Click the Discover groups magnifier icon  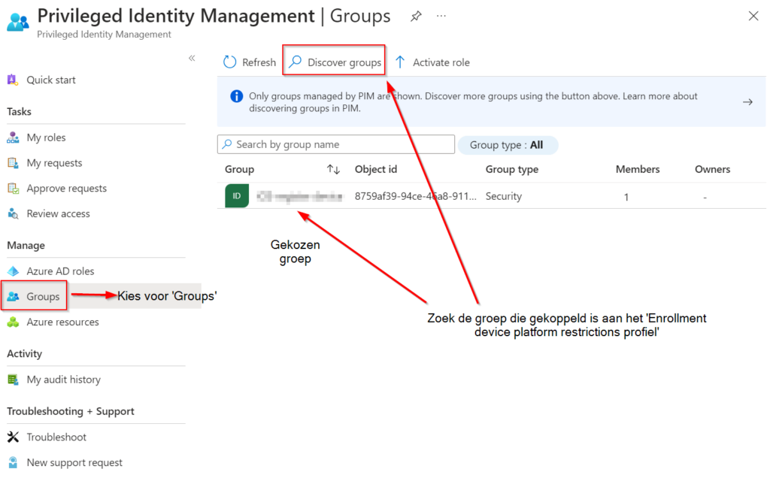click(295, 62)
